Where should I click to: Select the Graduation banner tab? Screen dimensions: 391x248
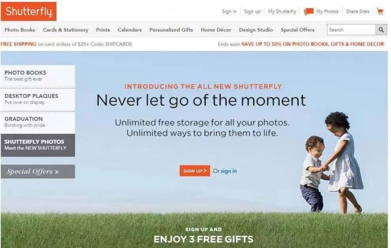pos(38,122)
